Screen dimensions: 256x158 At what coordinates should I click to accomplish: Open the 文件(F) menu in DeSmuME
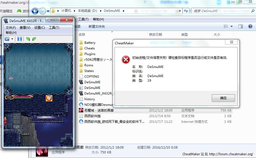click(11, 28)
